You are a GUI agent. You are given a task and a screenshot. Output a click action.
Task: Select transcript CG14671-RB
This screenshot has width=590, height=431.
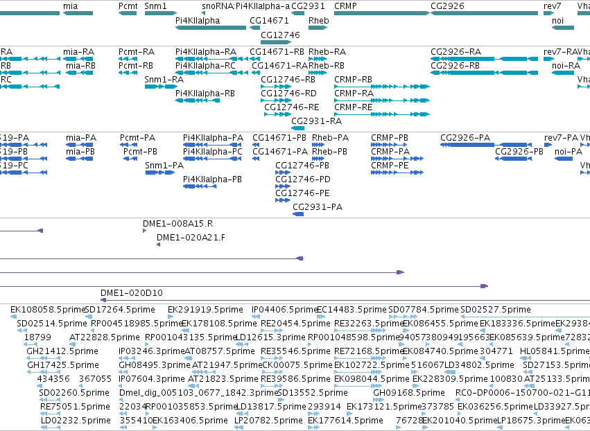(254, 59)
